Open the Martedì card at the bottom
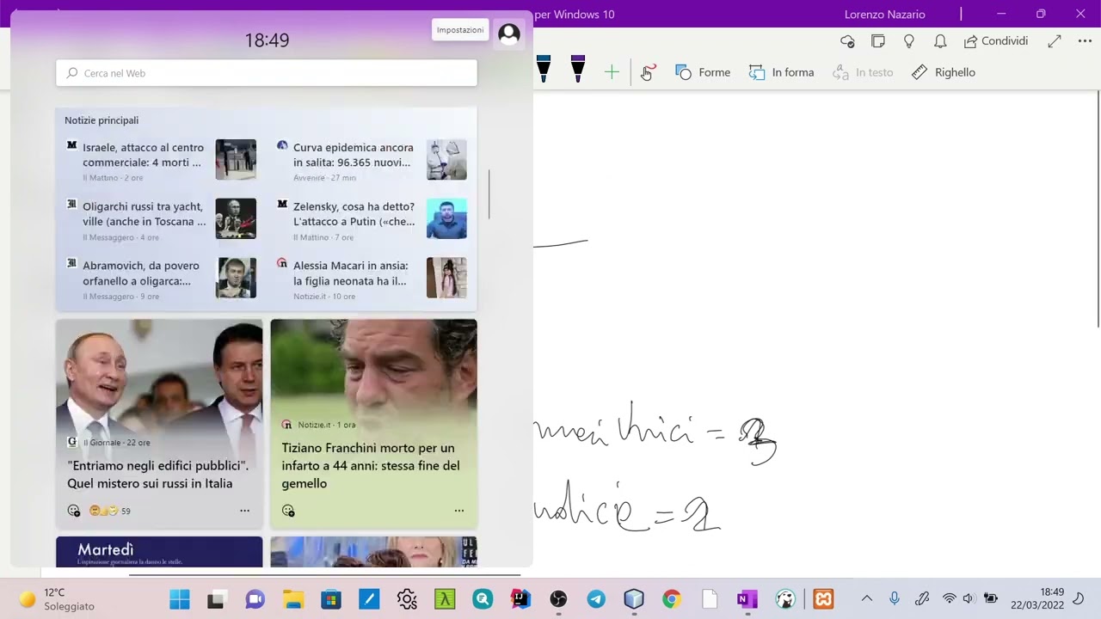This screenshot has width=1101, height=619. click(x=159, y=552)
